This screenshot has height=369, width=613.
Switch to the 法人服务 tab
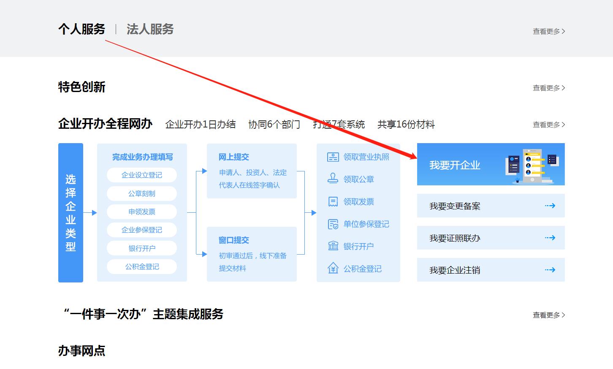pyautogui.click(x=150, y=29)
